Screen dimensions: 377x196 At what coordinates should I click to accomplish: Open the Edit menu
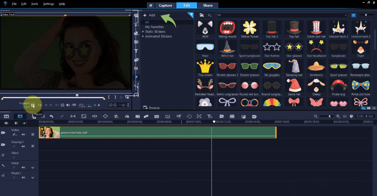(x=24, y=4)
